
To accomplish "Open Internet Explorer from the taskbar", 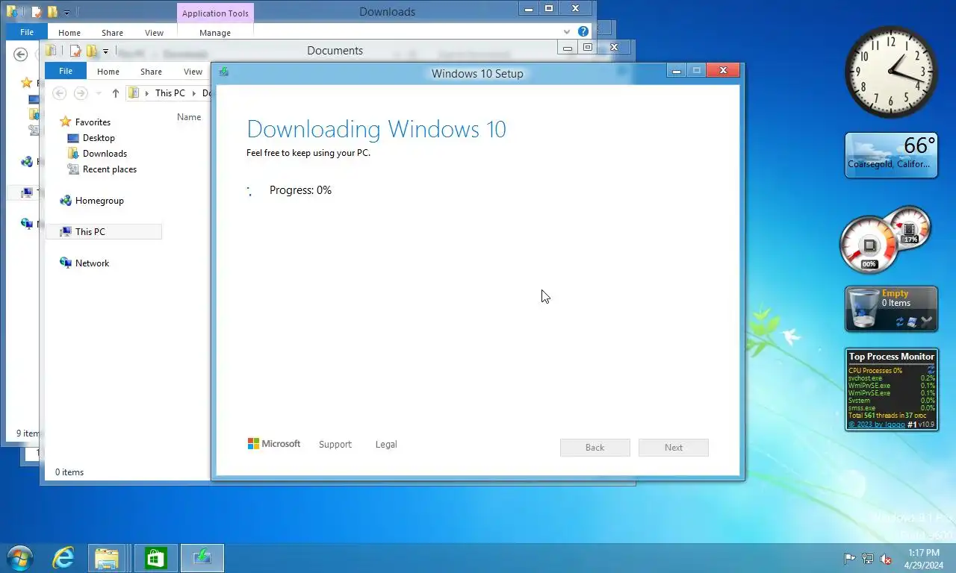I will (63, 558).
